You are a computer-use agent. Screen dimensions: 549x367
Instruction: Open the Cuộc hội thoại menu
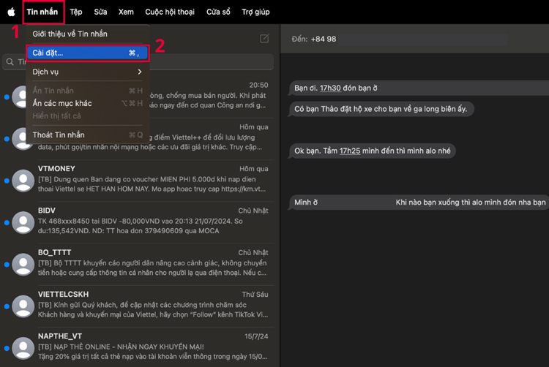pyautogui.click(x=170, y=12)
